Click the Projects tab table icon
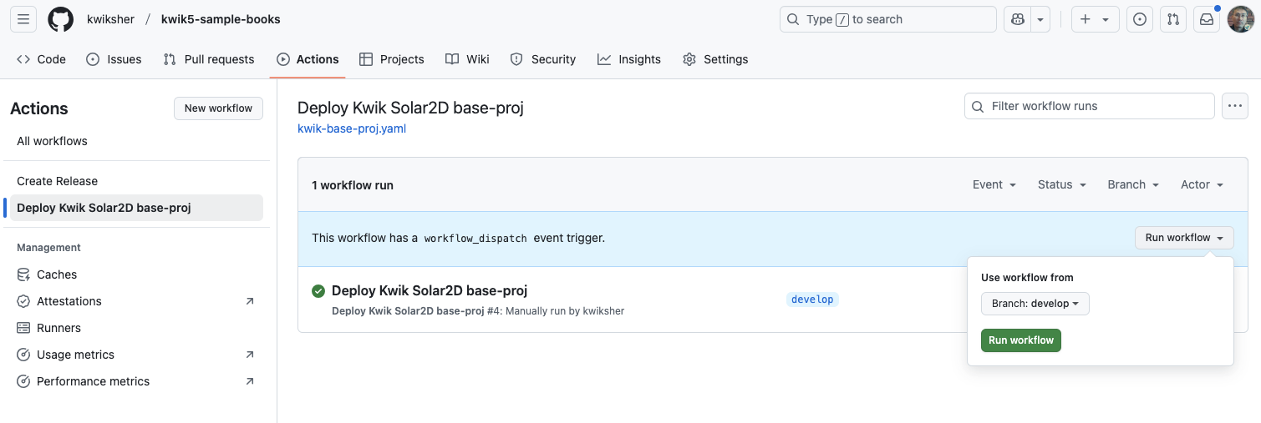 pyautogui.click(x=366, y=59)
